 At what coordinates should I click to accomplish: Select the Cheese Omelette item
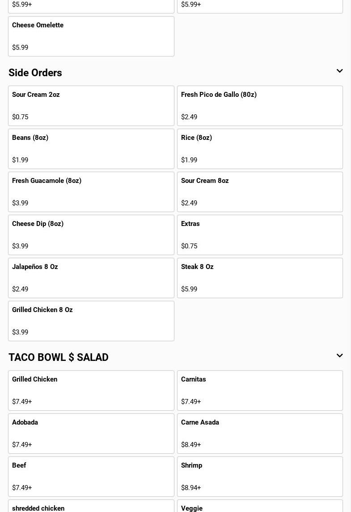[x=91, y=36]
